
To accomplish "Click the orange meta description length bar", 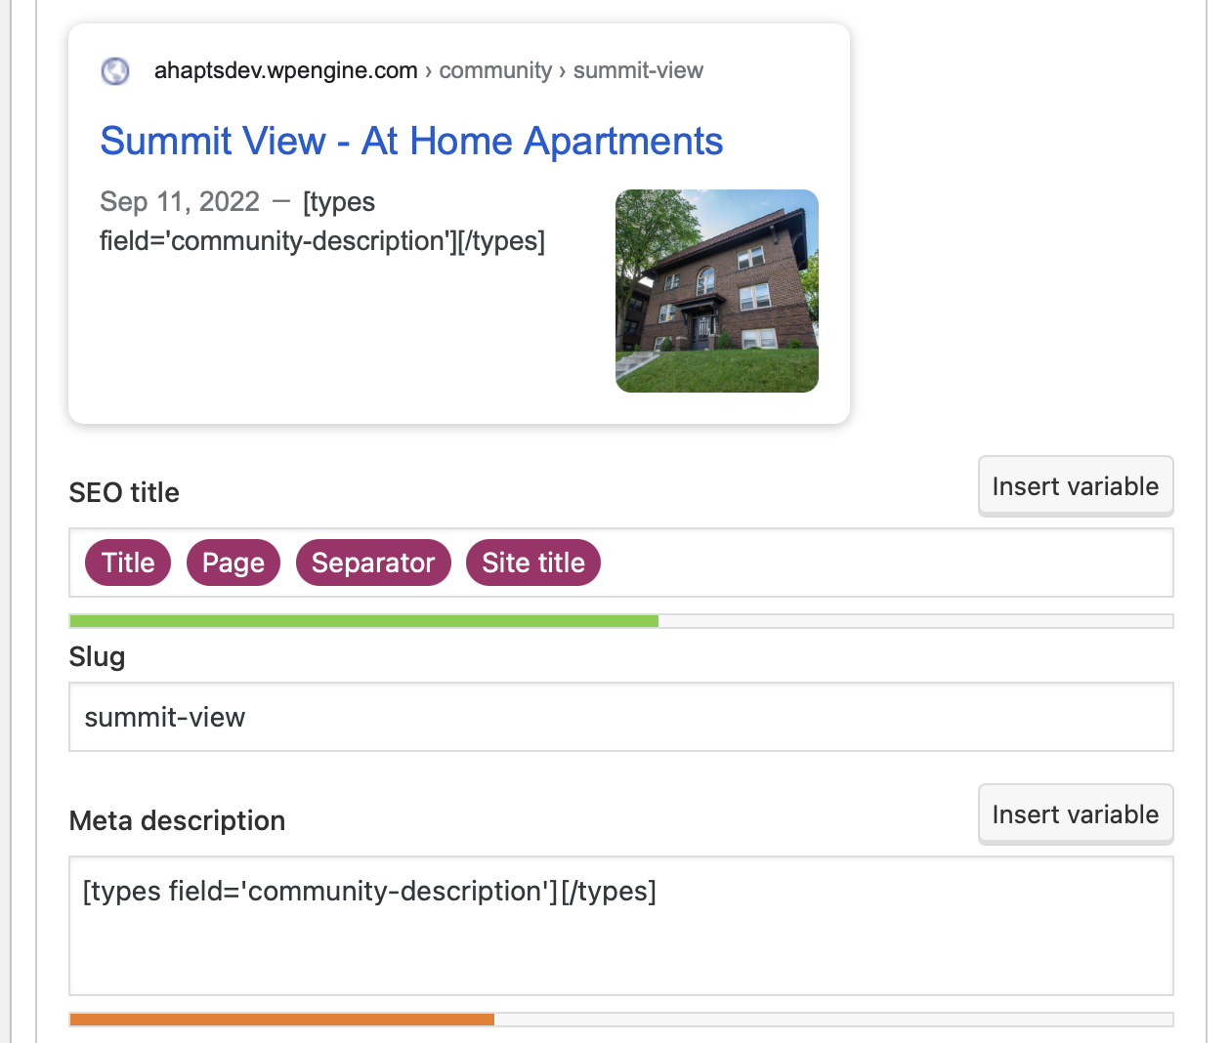I will [281, 1020].
